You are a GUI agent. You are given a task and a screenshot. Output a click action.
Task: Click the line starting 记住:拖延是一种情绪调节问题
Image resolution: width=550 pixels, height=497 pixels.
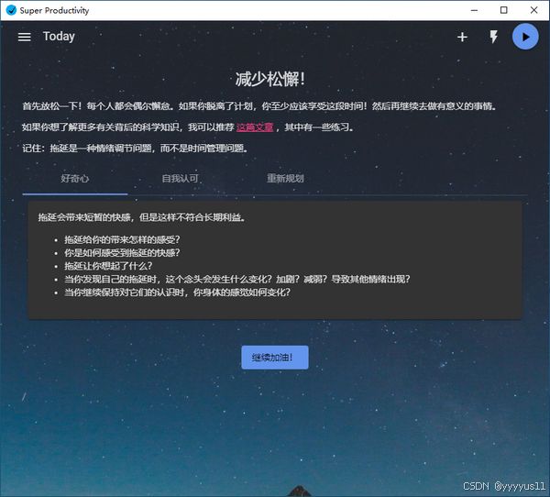[x=135, y=149]
